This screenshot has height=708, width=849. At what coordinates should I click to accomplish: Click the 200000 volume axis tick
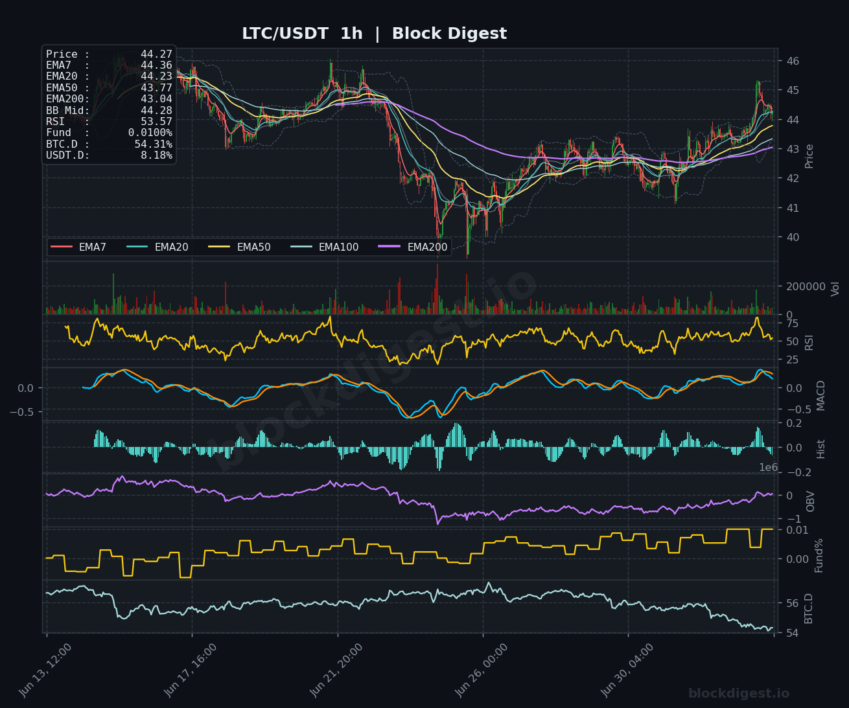coord(805,286)
